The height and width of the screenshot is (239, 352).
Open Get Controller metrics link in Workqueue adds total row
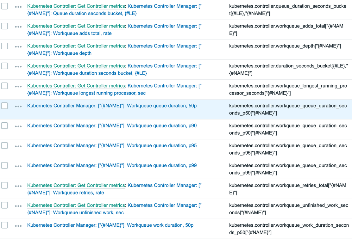coord(76,26)
